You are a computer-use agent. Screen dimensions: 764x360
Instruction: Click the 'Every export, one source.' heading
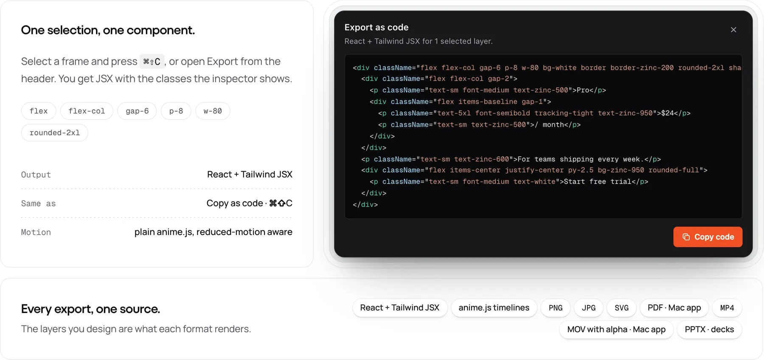pyautogui.click(x=90, y=309)
